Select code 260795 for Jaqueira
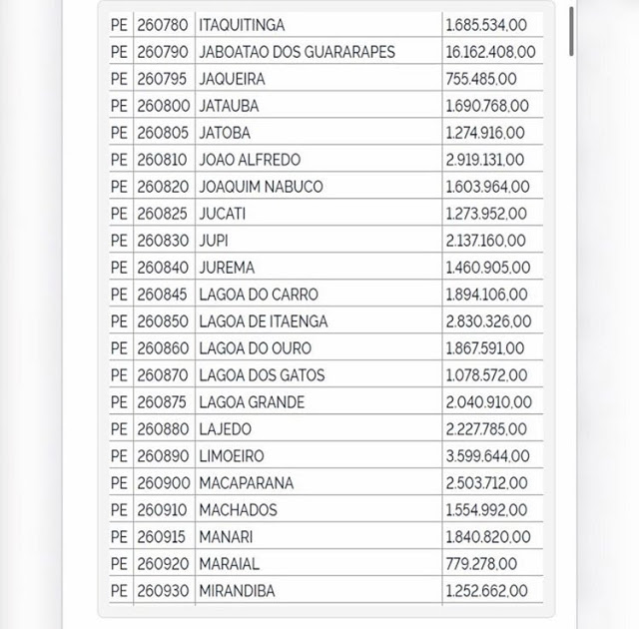The height and width of the screenshot is (629, 639). (163, 78)
